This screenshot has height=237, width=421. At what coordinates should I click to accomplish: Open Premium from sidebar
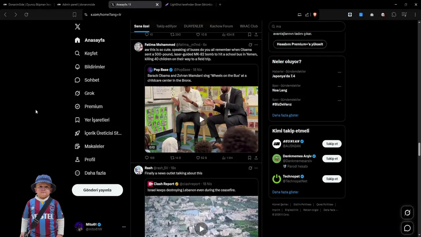coord(88,106)
